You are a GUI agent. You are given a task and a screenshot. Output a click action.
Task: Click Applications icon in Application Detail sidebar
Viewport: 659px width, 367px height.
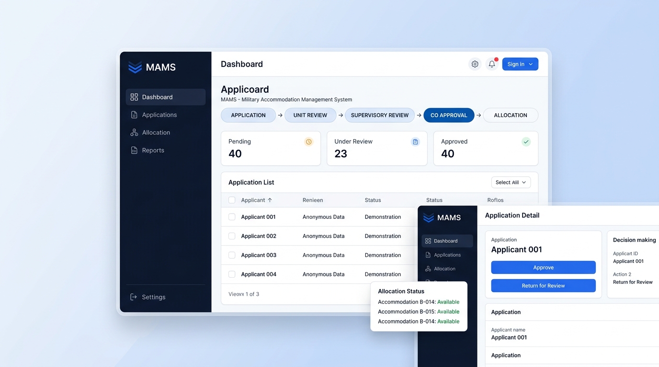[428, 255]
